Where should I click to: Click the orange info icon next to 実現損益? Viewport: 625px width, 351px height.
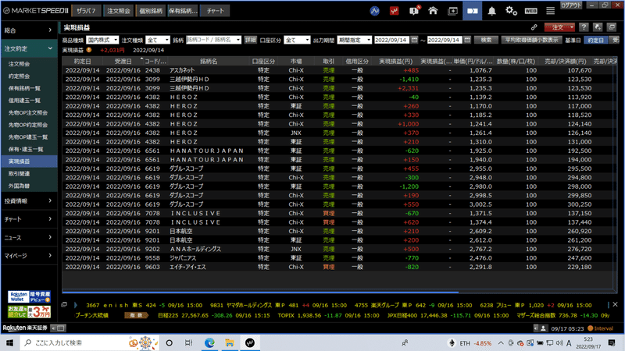pos(89,50)
